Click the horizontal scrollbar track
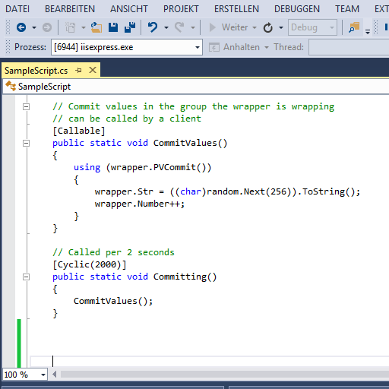Screen dimensions: 389x389 (224, 375)
